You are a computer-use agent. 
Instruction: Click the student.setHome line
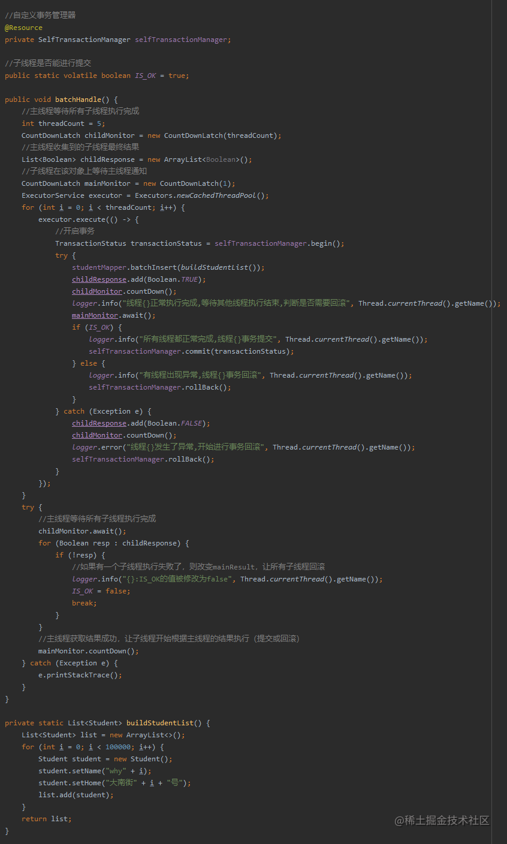(114, 783)
